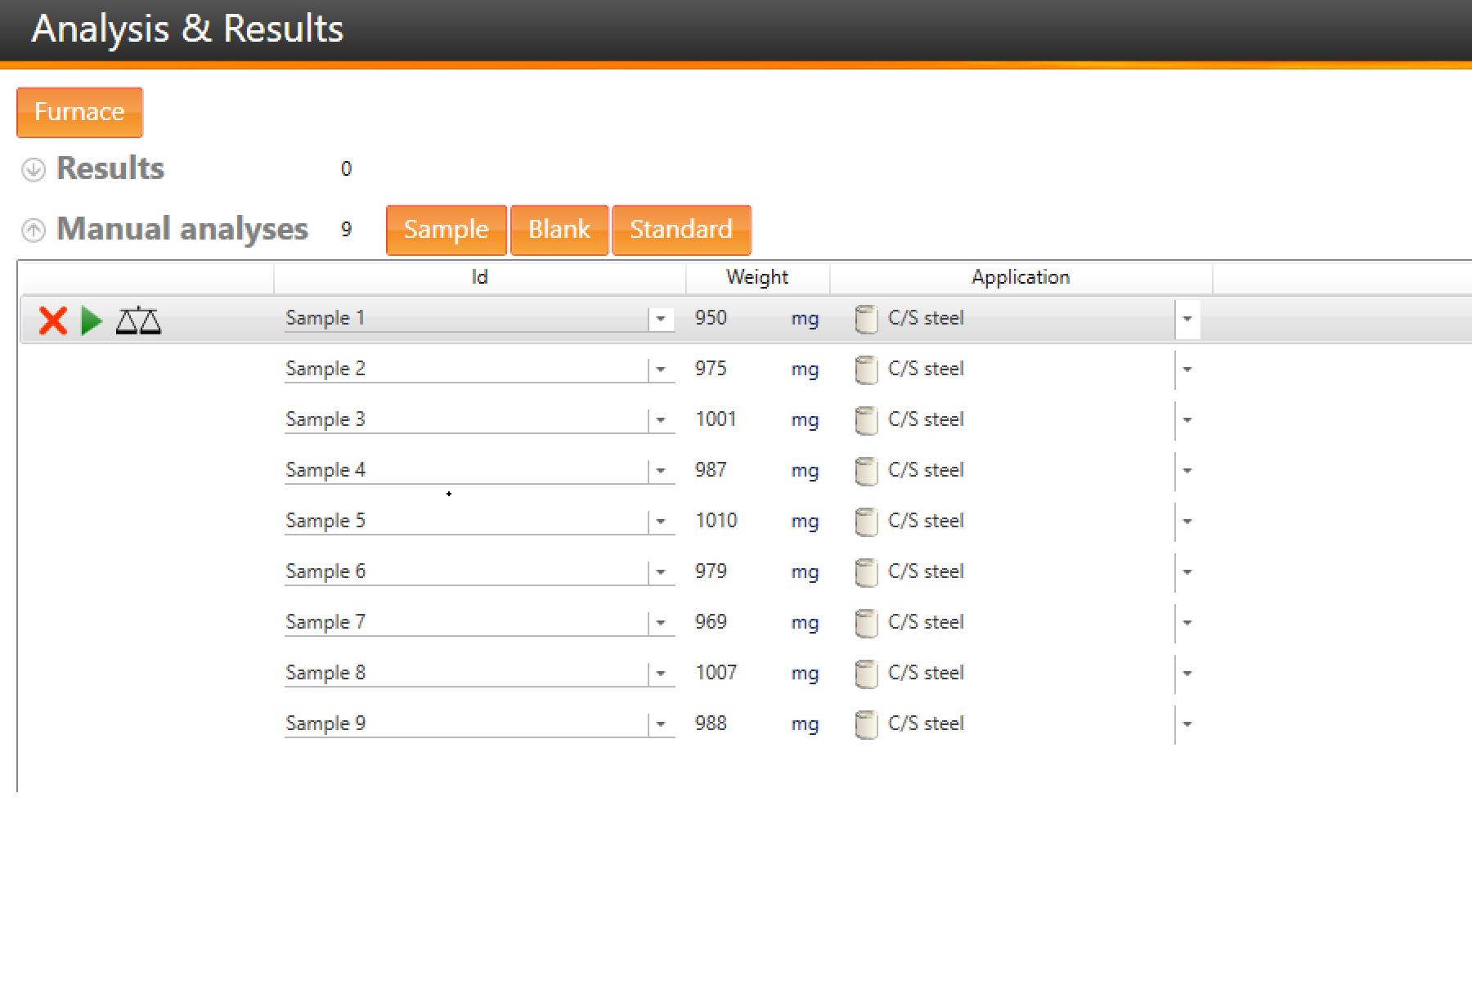Click crucible icon in Sample 2 row
The image size is (1472, 981).
(x=866, y=370)
